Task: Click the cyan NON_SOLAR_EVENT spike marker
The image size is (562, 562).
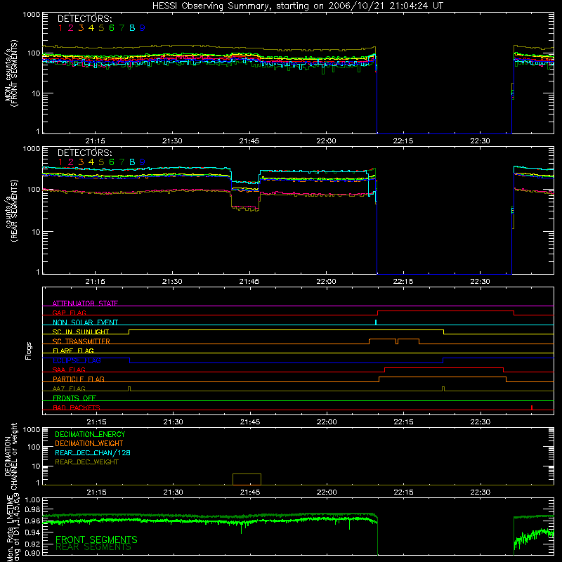Action: pyautogui.click(x=376, y=322)
